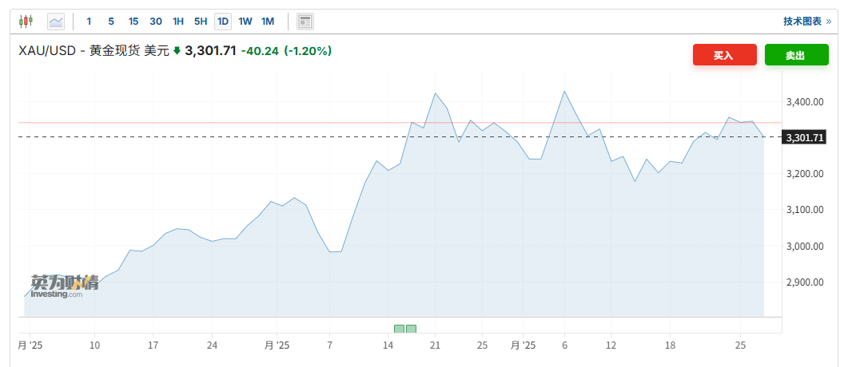The image size is (856, 367).
Task: Switch to 30-minute interval
Action: tap(156, 21)
